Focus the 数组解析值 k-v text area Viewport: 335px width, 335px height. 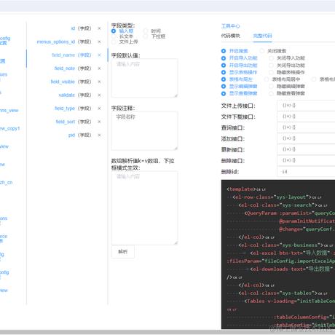144,208
